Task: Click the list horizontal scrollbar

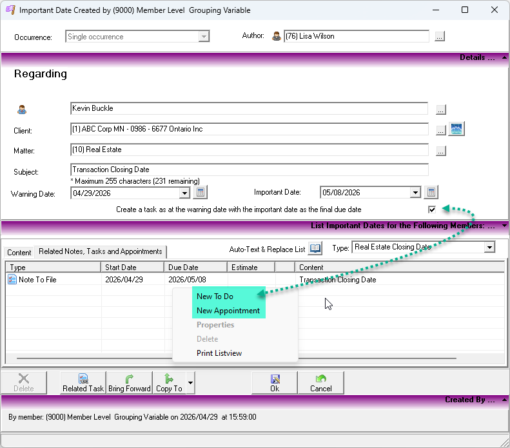Action: point(237,358)
